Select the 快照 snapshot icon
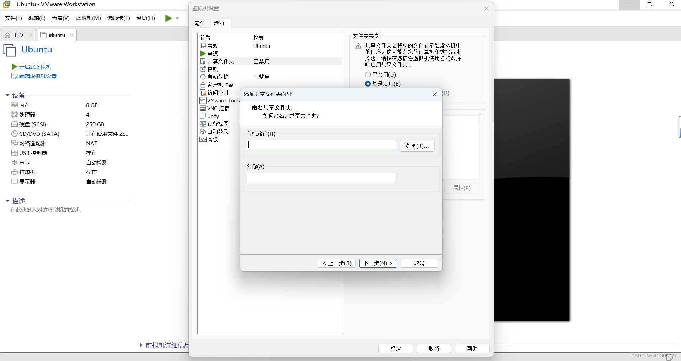The height and width of the screenshot is (361, 681). (203, 69)
